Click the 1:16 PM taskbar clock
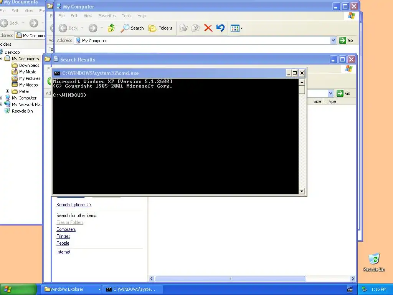Screen dimensions: 393x295 pos(379,289)
